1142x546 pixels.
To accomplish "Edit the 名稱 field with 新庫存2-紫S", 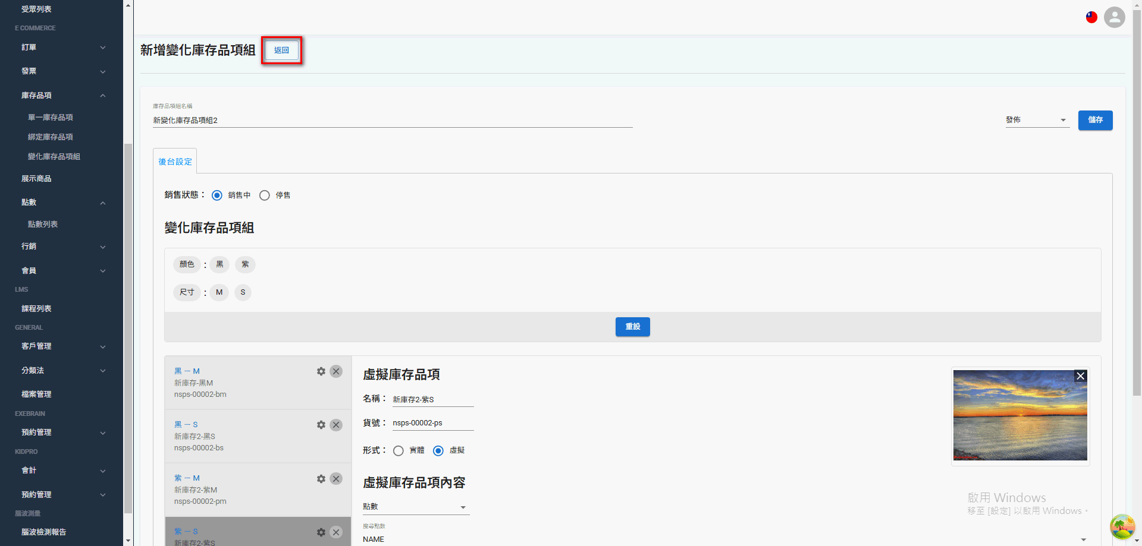I will [433, 400].
